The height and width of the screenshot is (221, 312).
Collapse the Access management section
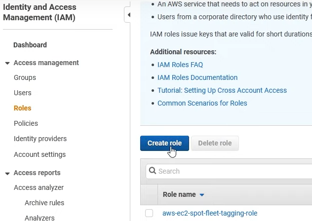pyautogui.click(x=7, y=63)
